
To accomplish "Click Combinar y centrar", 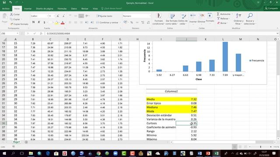I will pyautogui.click(x=107, y=23).
